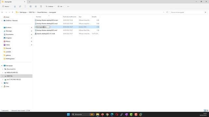Expand the Red network node
The image size is (209, 117).
tap(2, 83)
